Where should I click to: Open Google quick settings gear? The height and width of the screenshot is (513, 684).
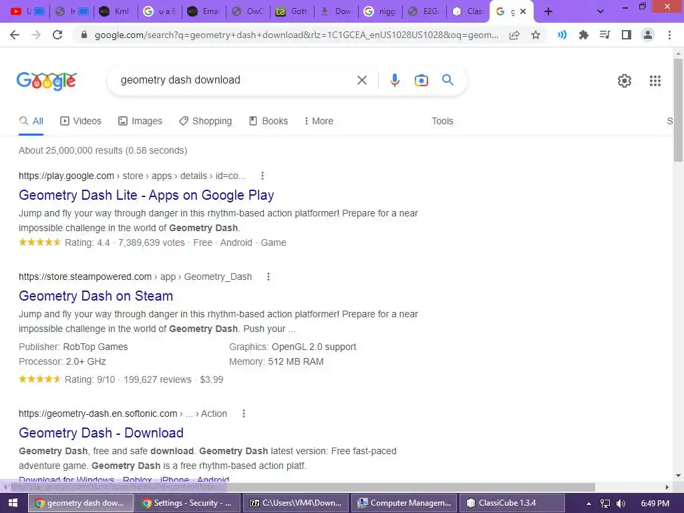click(625, 81)
